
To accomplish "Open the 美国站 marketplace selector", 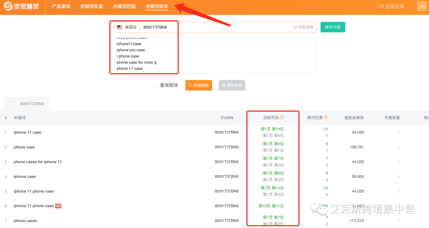I will (127, 27).
